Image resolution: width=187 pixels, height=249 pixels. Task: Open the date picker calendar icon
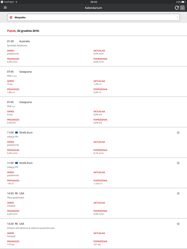pos(183,8)
